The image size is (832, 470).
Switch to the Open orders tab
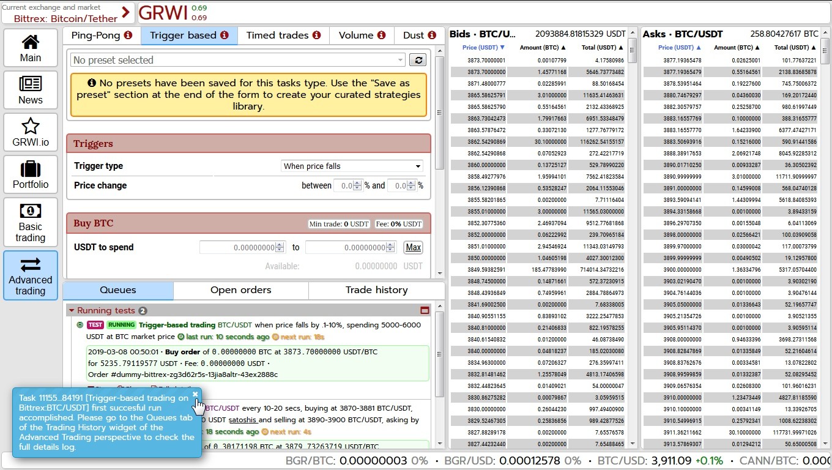point(240,290)
